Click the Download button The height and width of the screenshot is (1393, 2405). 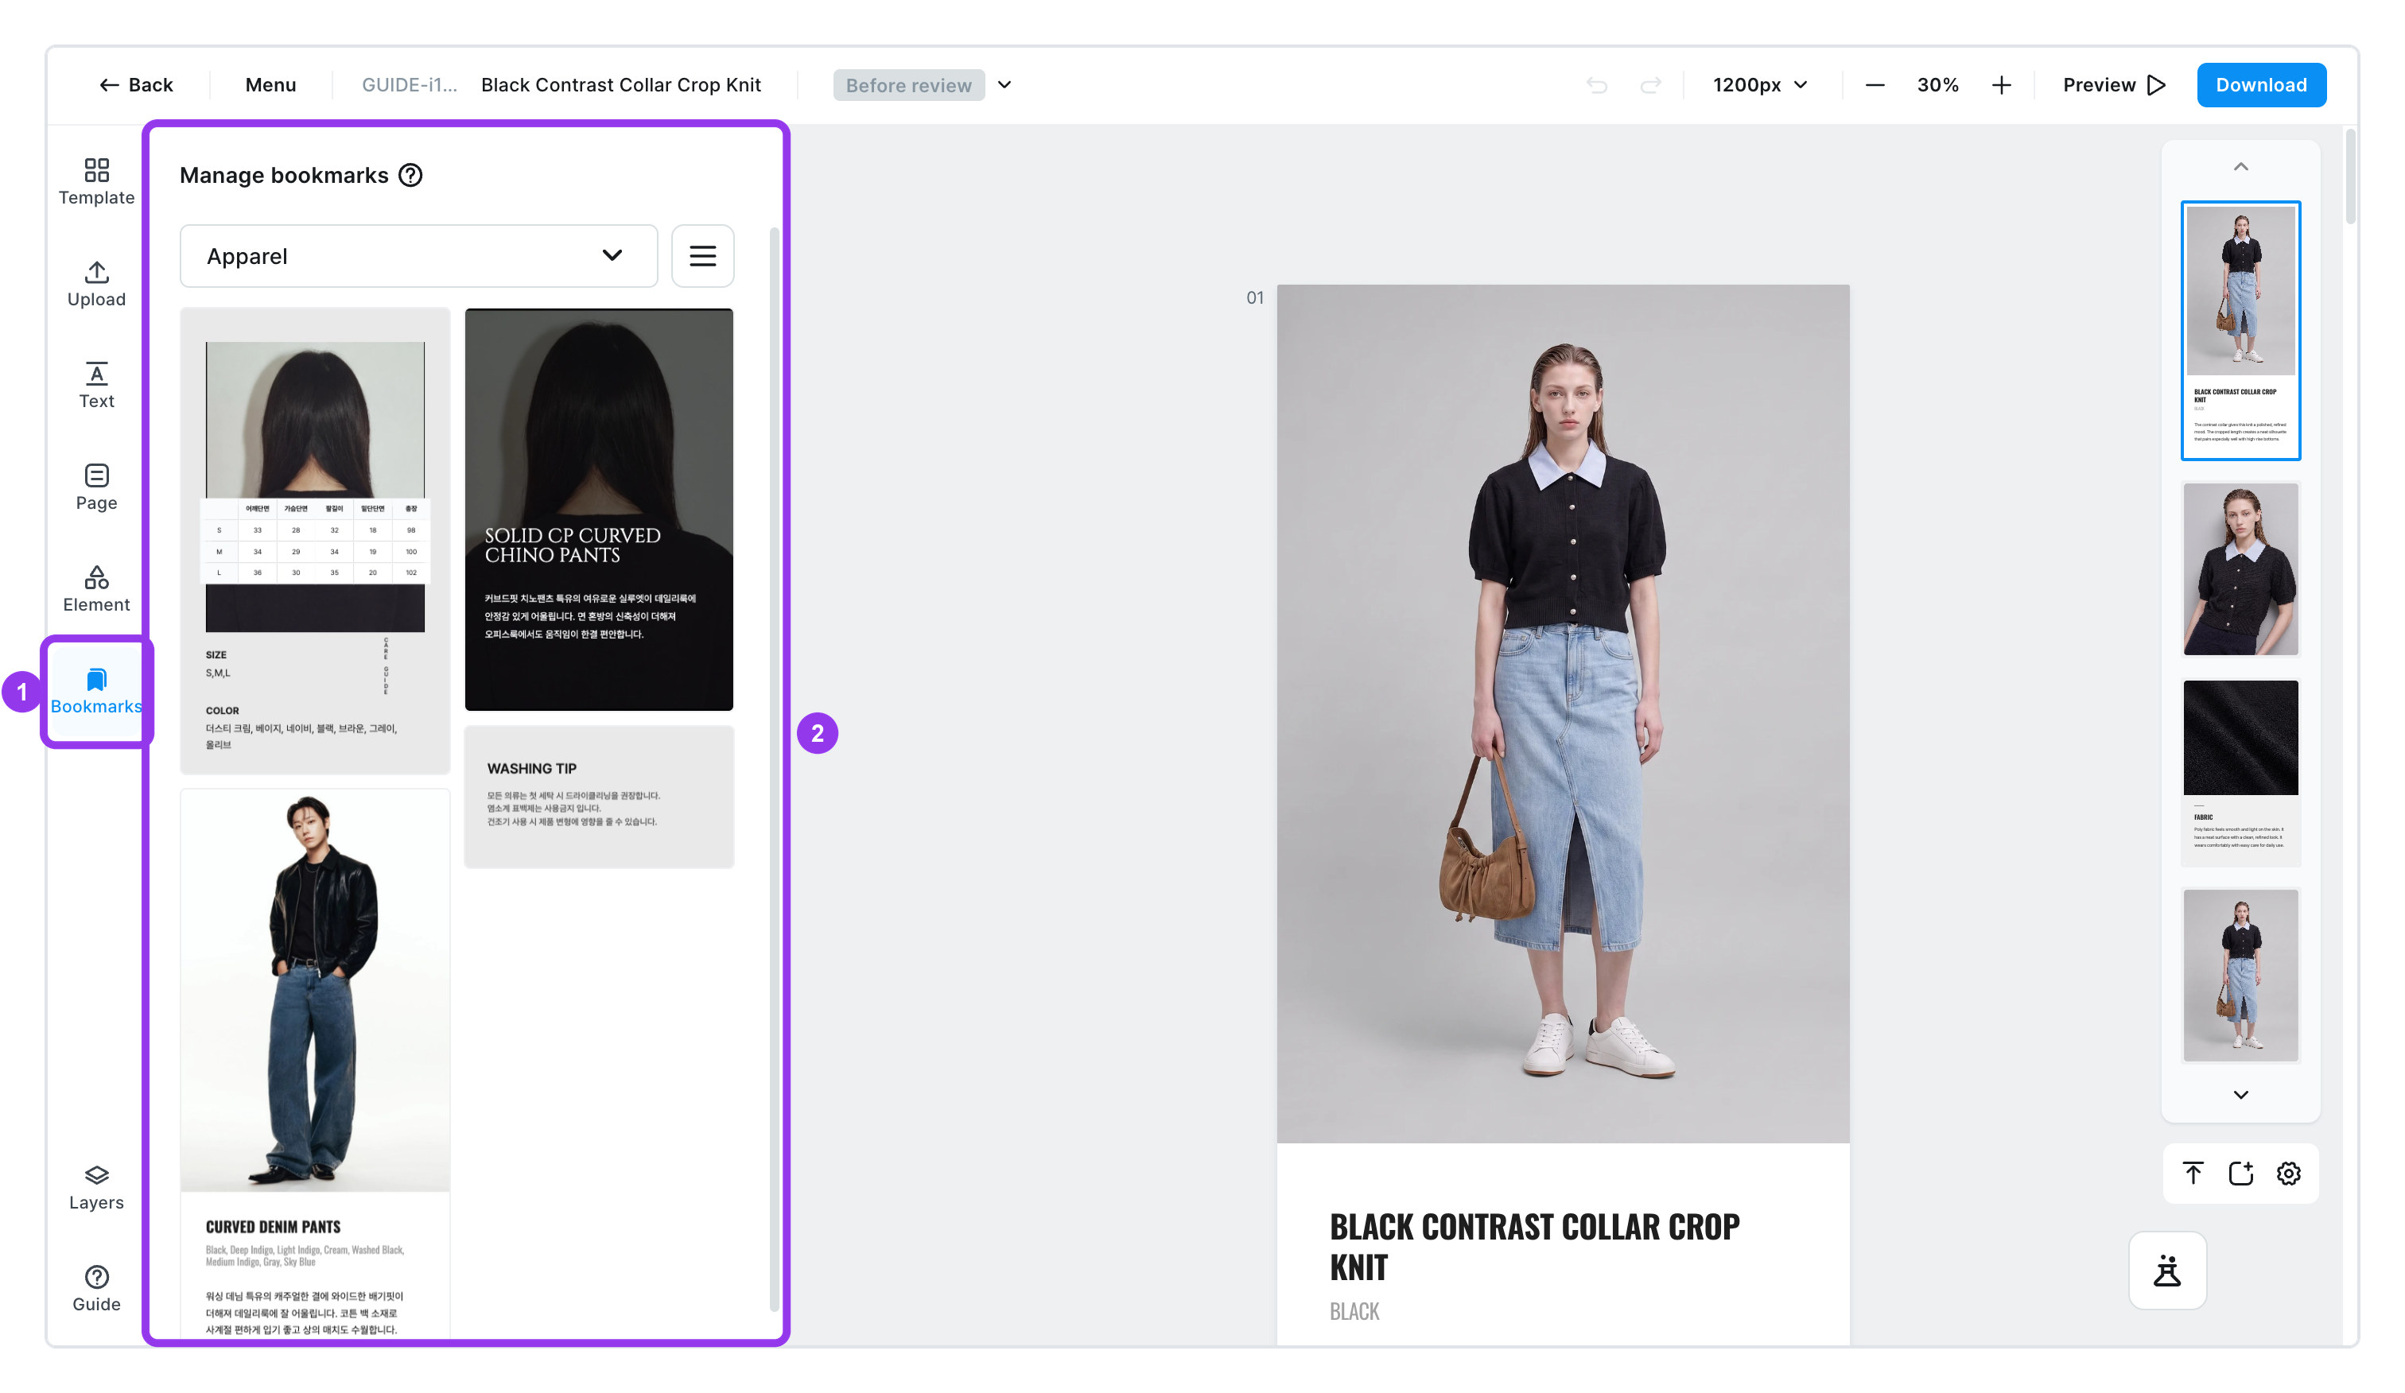[x=2261, y=85]
